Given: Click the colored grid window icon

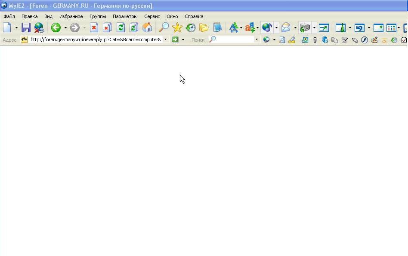Looking at the screenshot, I should [391, 27].
